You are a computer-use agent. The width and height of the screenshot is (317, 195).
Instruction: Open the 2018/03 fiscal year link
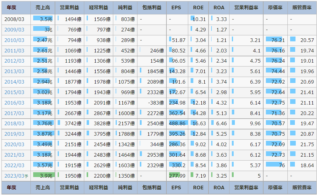tap(14, 124)
